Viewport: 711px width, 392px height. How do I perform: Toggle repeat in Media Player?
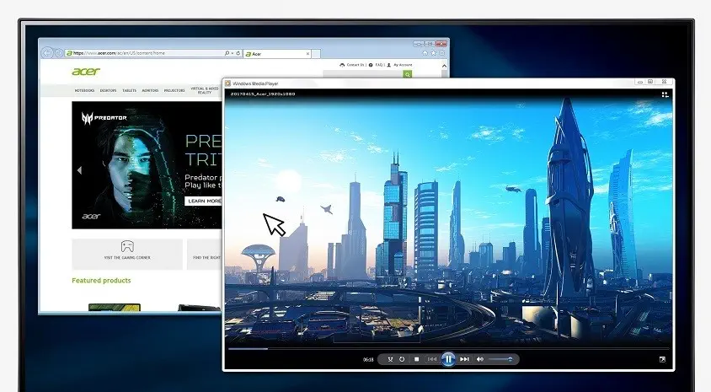pyautogui.click(x=402, y=359)
